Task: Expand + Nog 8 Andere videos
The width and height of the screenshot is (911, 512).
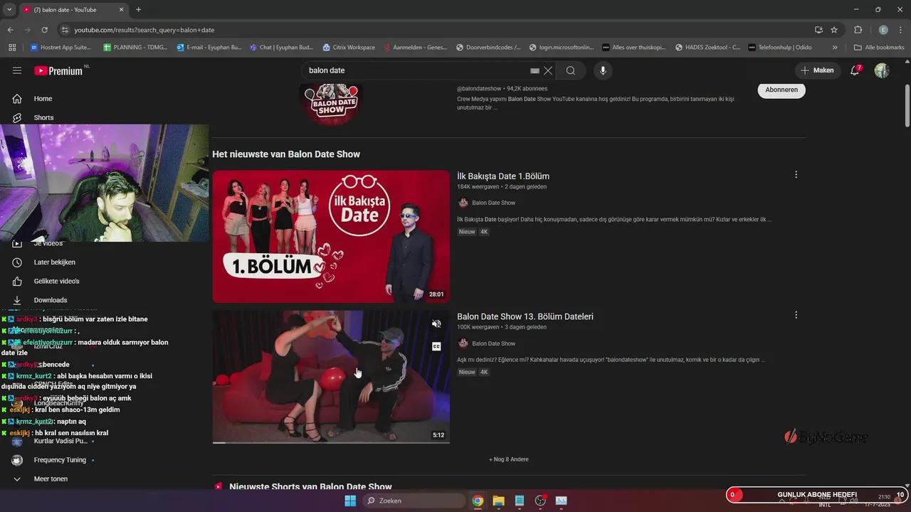Action: point(508,459)
